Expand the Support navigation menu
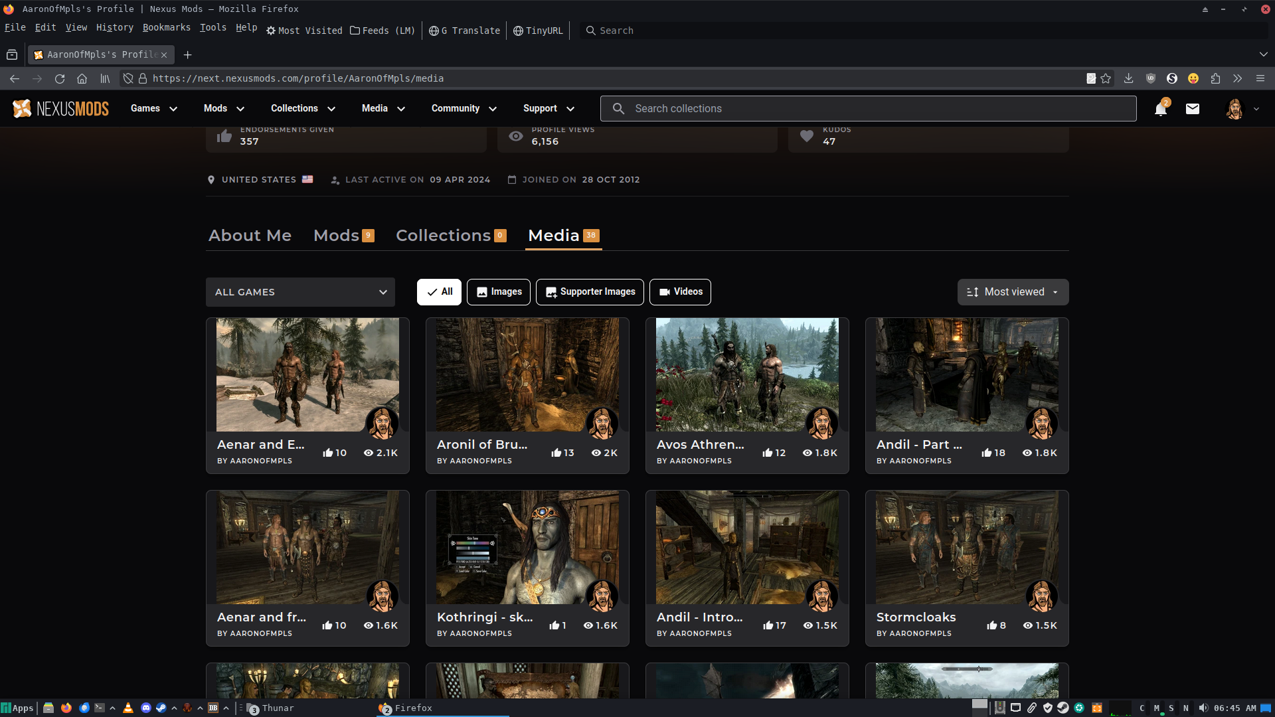 click(549, 109)
